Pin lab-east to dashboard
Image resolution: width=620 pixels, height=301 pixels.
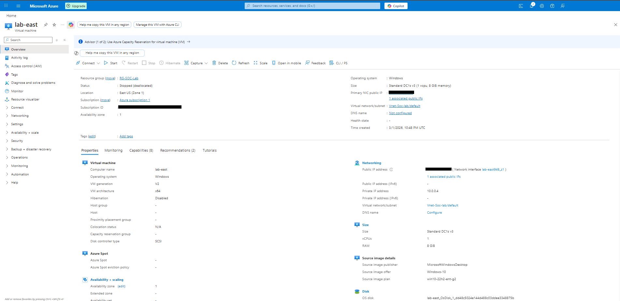(x=46, y=25)
